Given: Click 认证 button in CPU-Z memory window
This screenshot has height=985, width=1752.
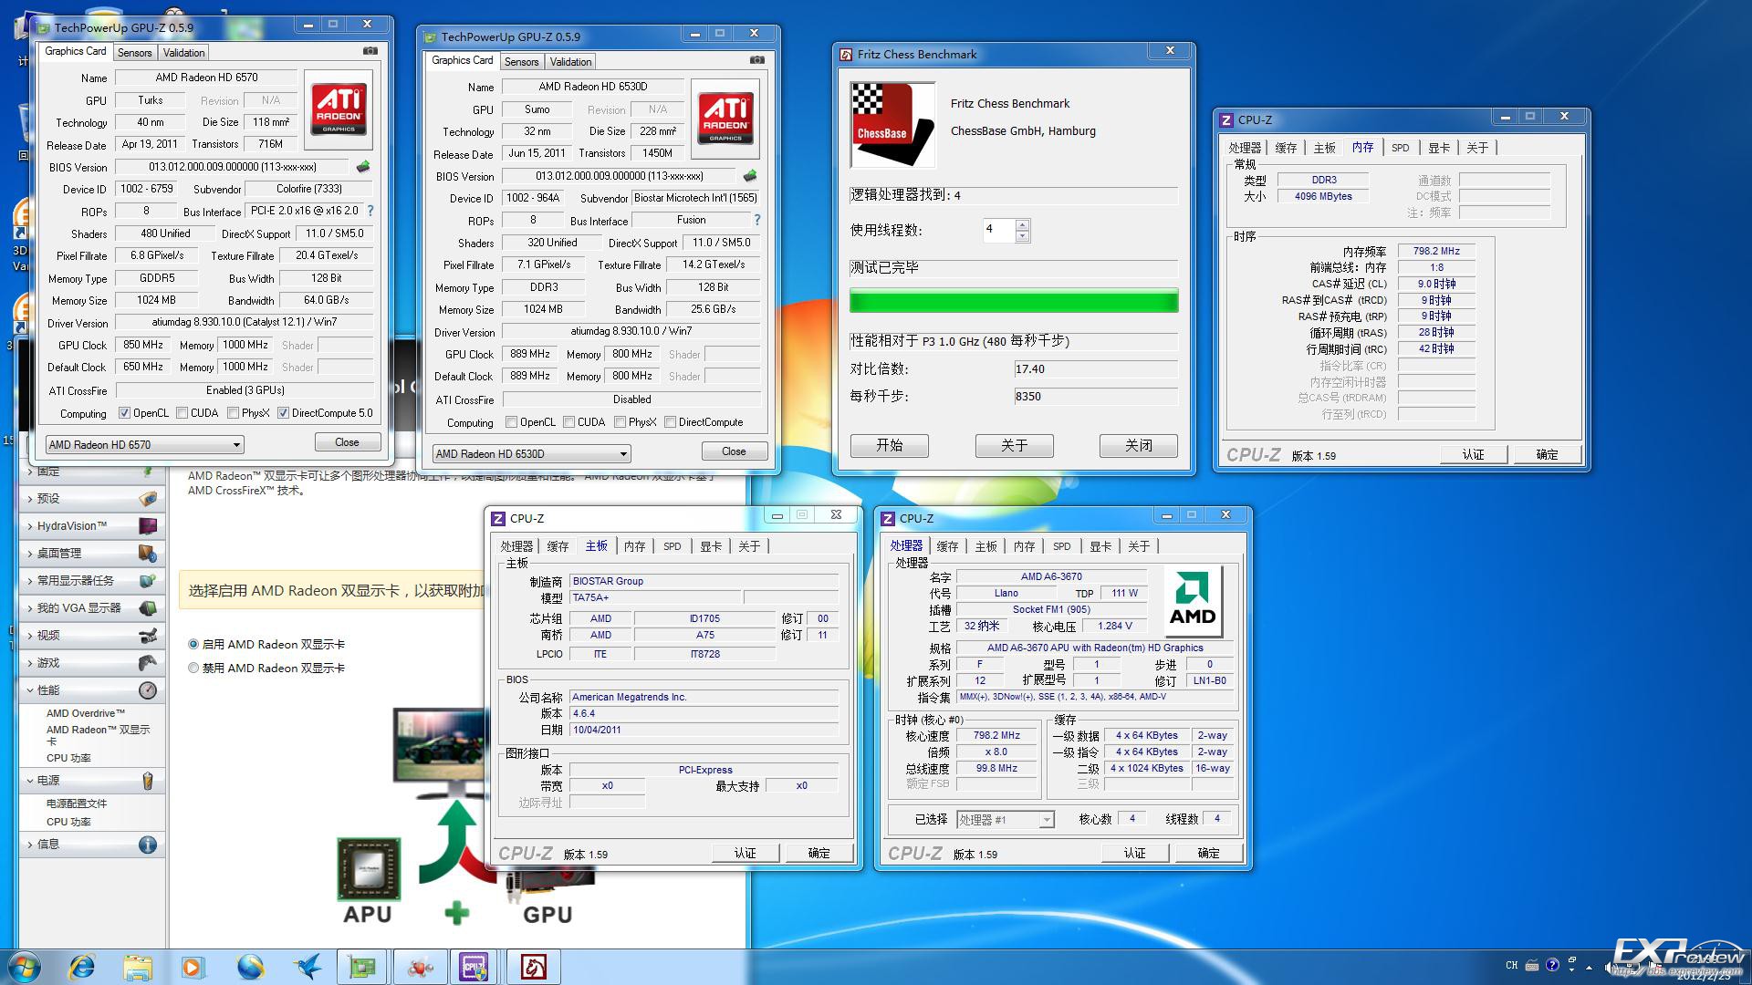Looking at the screenshot, I should [x=1474, y=454].
